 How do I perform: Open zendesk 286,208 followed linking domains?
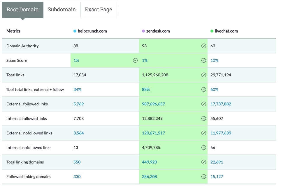coord(150,177)
